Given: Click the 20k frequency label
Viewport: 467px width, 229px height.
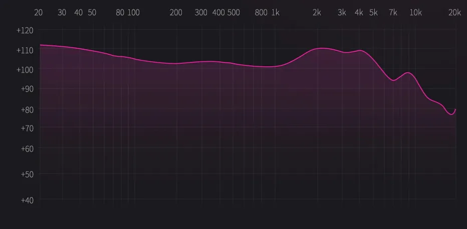Looking at the screenshot, I should pyautogui.click(x=455, y=12).
